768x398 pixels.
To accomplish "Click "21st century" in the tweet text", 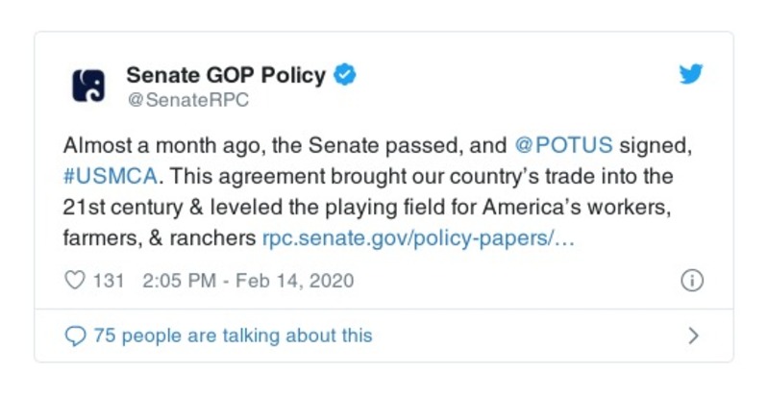I will coord(116,207).
